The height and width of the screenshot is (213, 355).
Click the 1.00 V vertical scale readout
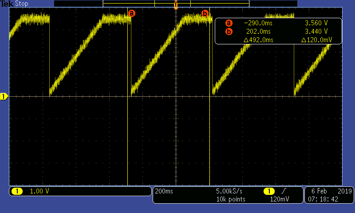point(39,191)
